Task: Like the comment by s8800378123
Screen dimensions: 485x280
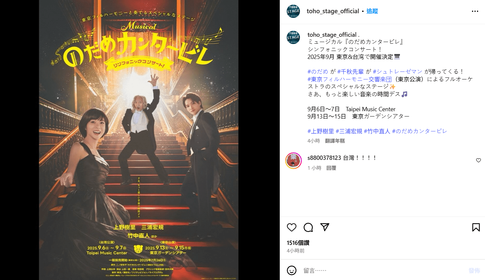Action: click(478, 161)
